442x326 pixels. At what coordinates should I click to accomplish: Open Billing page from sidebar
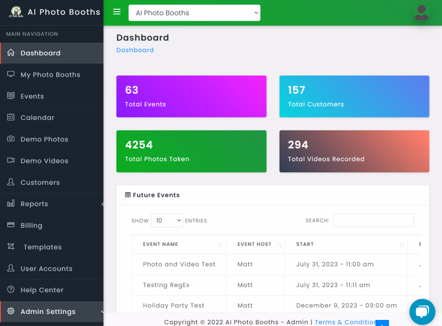[52, 225]
